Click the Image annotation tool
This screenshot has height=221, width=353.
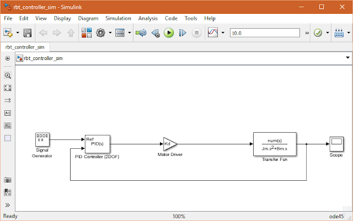point(8,126)
